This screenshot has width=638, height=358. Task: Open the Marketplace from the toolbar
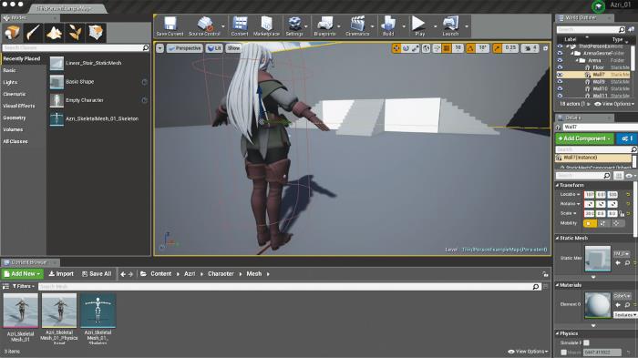(266, 26)
